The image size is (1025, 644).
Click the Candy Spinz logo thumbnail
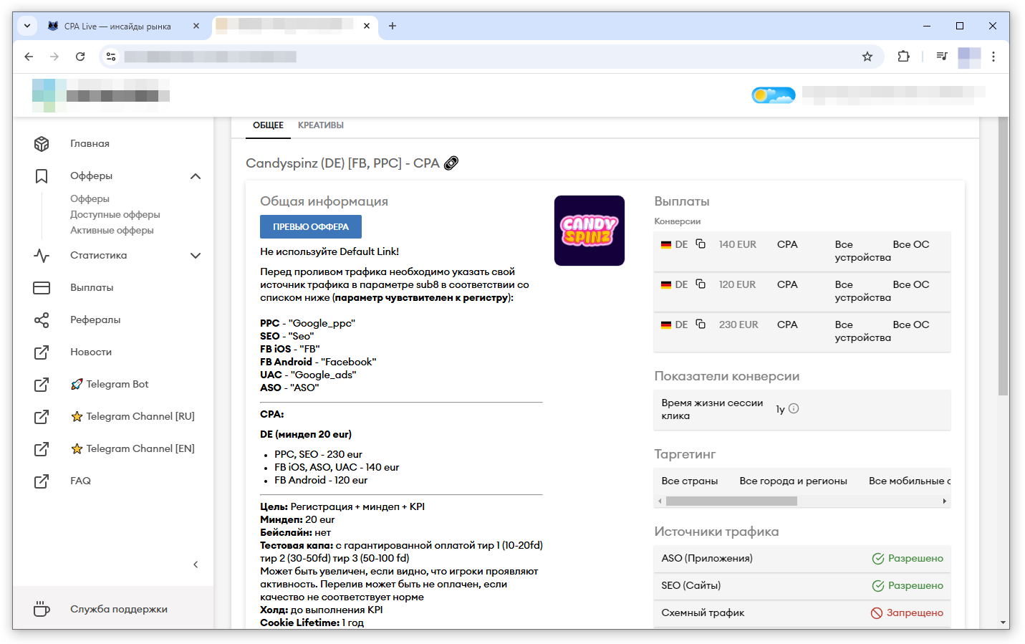pos(590,231)
